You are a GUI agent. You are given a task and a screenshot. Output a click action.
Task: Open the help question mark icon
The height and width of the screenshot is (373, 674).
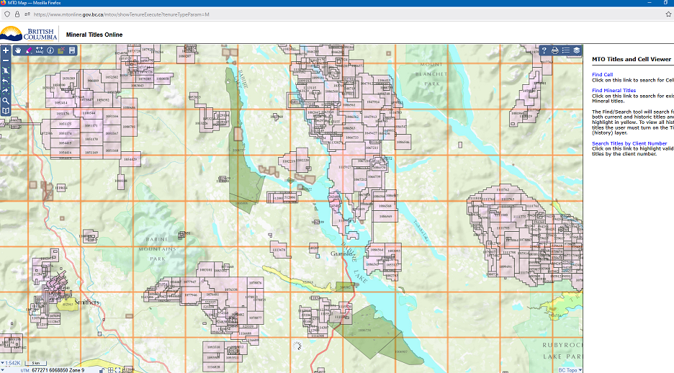544,50
